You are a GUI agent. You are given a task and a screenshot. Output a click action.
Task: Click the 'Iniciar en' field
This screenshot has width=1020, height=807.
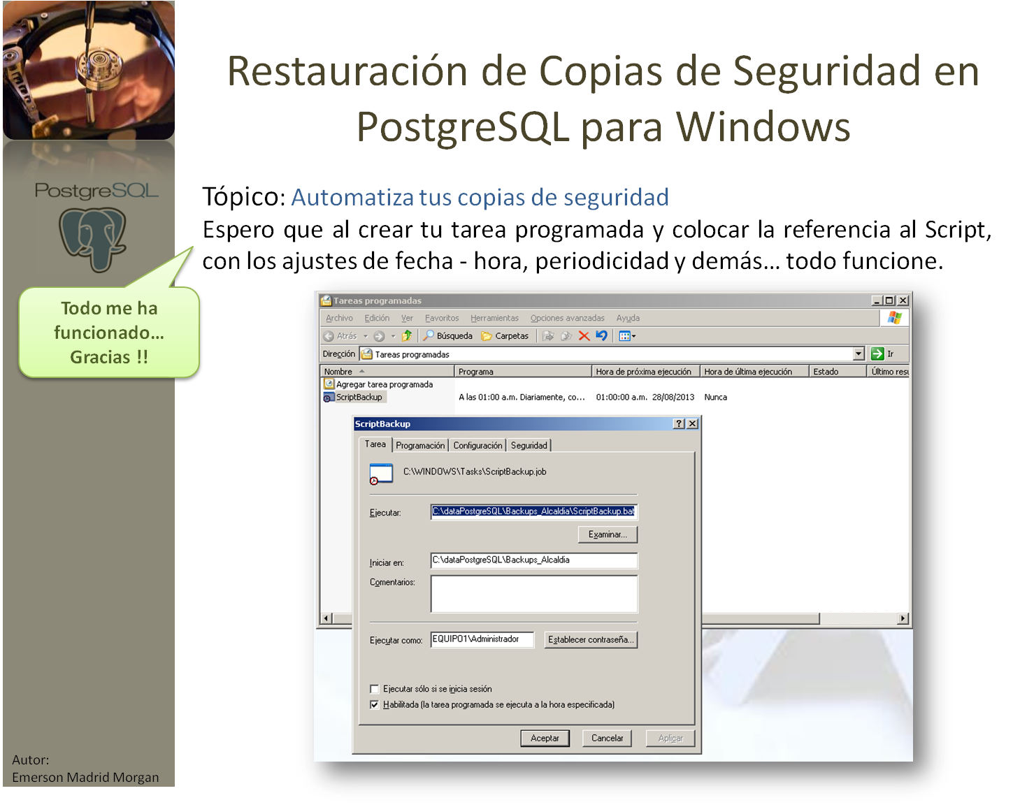pos(534,560)
